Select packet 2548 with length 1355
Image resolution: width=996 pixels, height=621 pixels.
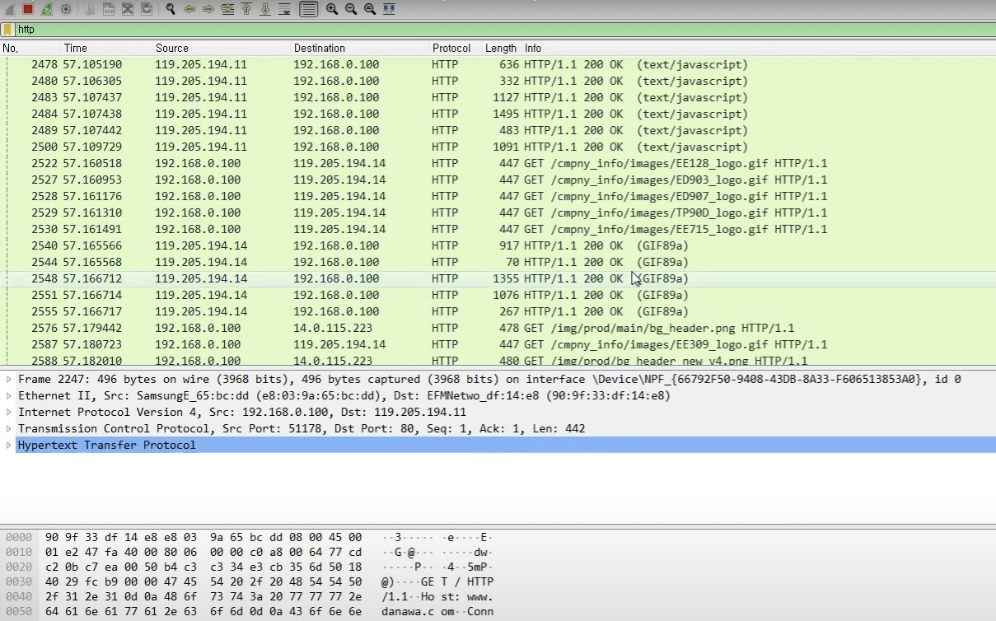498,278
